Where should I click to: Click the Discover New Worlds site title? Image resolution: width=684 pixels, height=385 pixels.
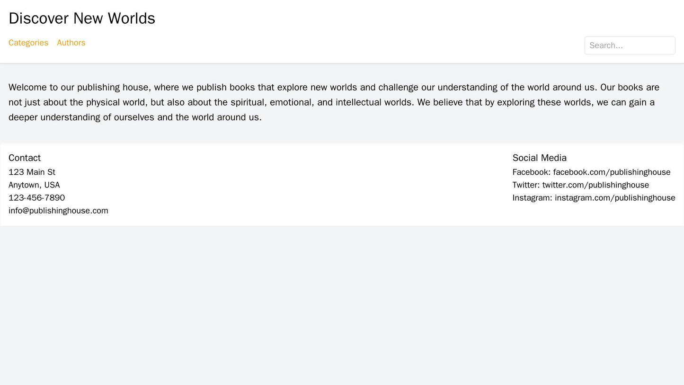(x=82, y=18)
